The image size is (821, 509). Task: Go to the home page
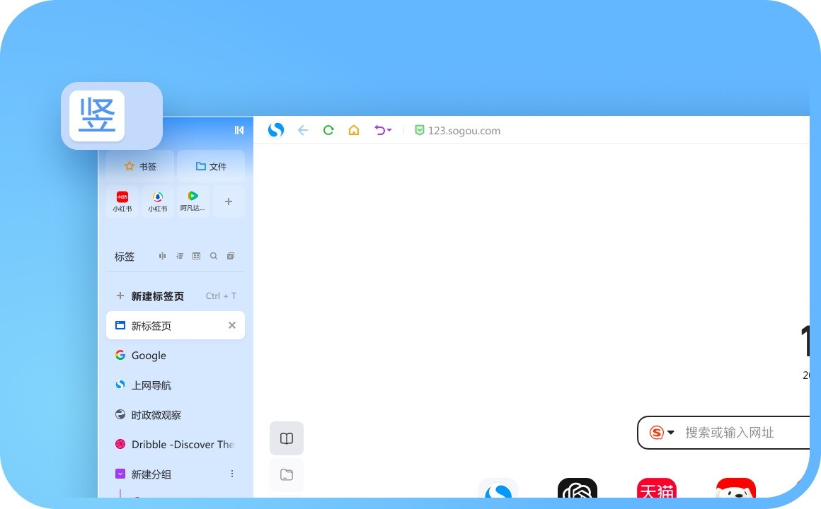click(x=354, y=130)
